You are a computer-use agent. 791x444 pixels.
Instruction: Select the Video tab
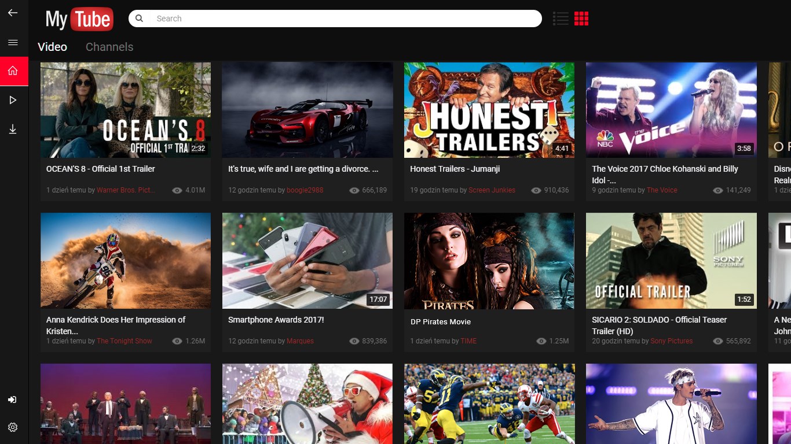pos(52,47)
